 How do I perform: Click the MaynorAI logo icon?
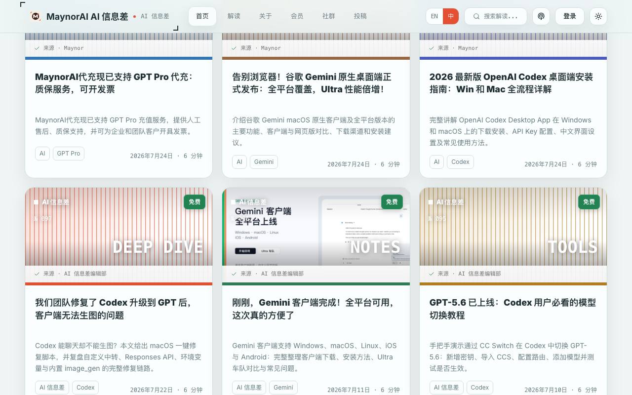36,16
